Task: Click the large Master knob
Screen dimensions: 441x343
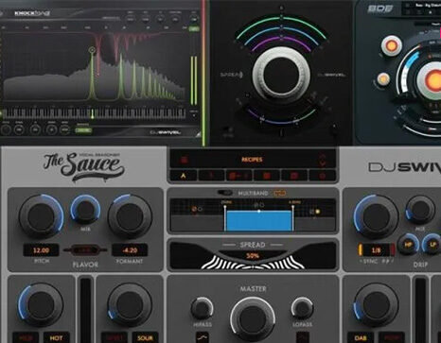Action: coord(253,318)
